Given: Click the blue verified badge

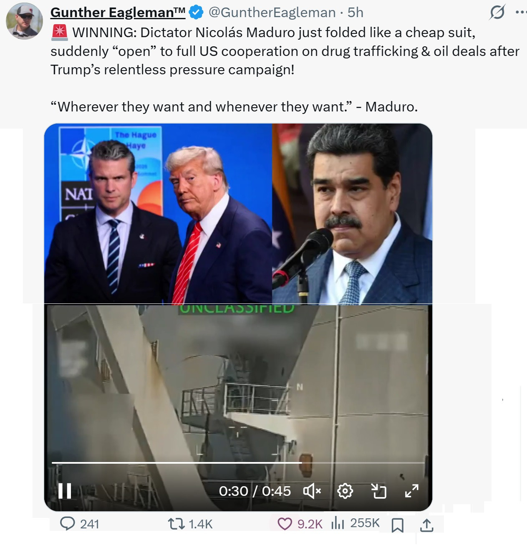Looking at the screenshot, I should 196,13.
